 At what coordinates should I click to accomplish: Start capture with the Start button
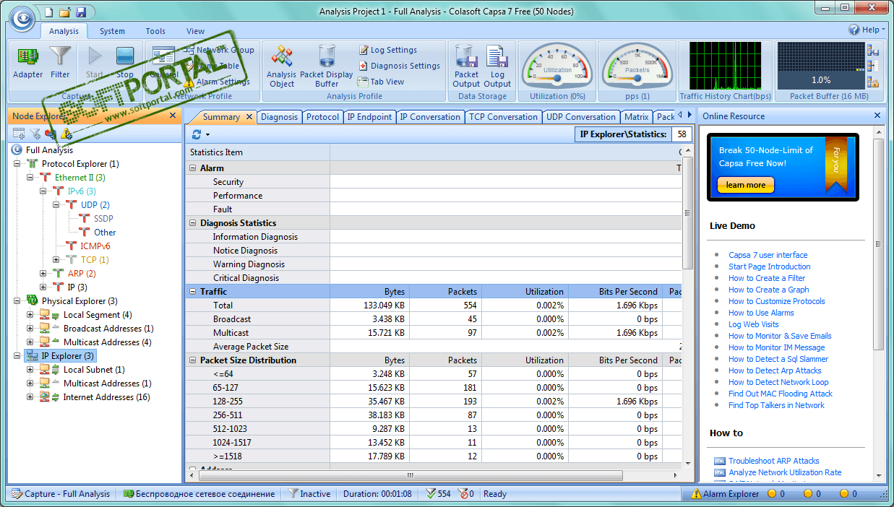pyautogui.click(x=95, y=62)
